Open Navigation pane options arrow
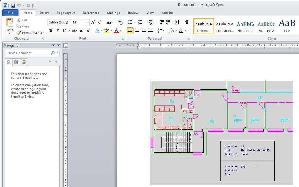This screenshot has height=187, width=299. click(53, 45)
